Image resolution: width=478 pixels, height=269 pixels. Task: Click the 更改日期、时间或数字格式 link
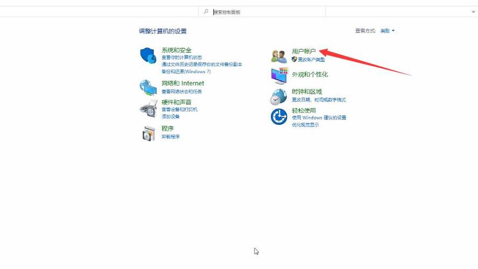(318, 100)
